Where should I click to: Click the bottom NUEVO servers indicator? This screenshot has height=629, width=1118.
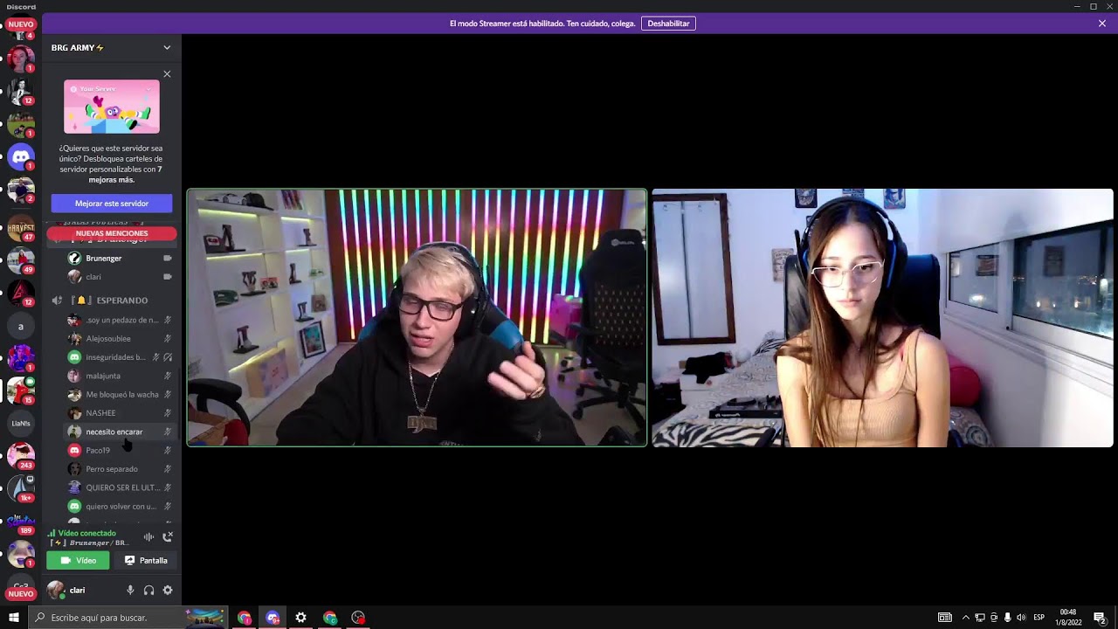pyautogui.click(x=21, y=594)
